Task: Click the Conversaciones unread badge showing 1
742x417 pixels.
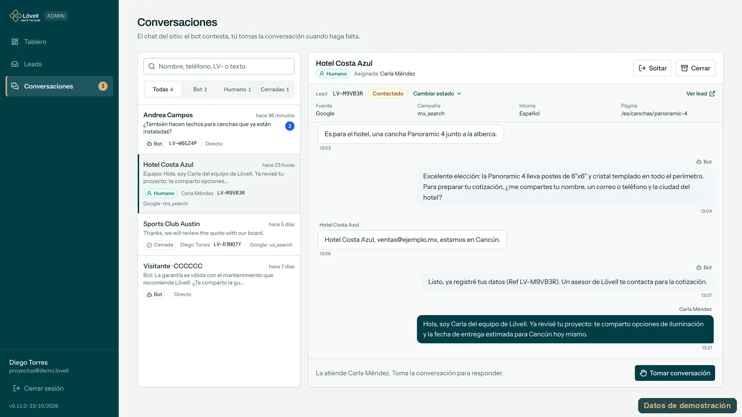Action: pyautogui.click(x=103, y=86)
